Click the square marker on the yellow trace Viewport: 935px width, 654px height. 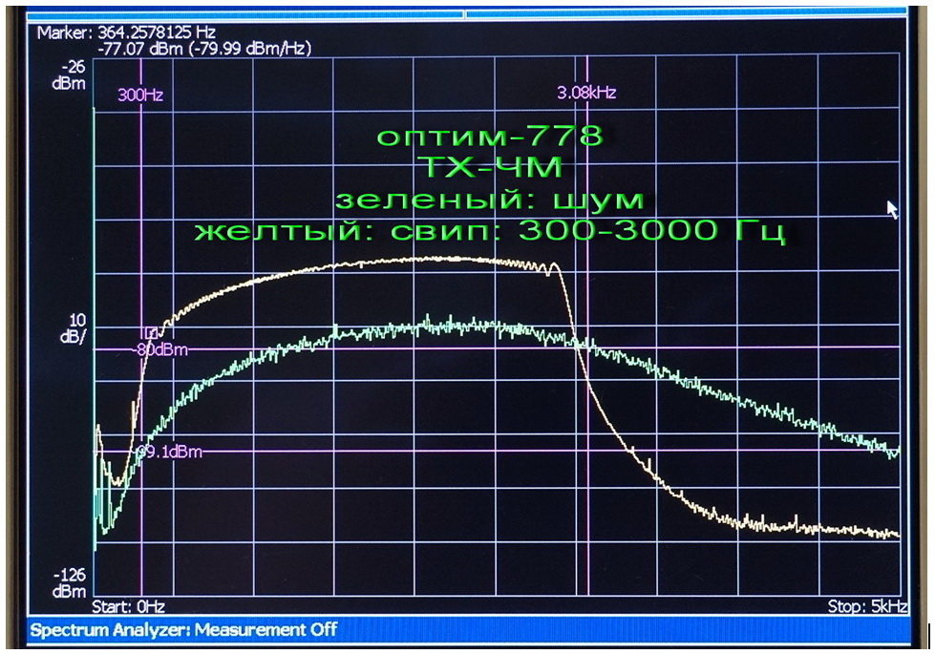[152, 332]
